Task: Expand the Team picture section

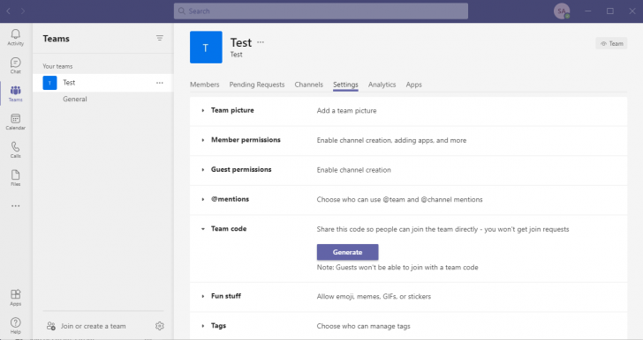Action: click(203, 110)
